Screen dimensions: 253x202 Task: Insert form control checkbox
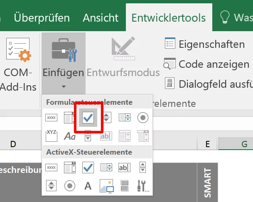pyautogui.click(x=88, y=118)
